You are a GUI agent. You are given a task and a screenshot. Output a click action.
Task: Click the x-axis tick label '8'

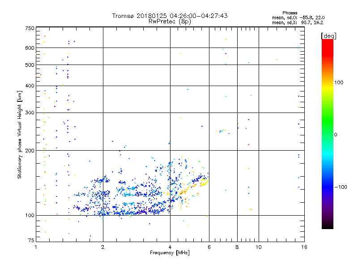[x=237, y=247]
